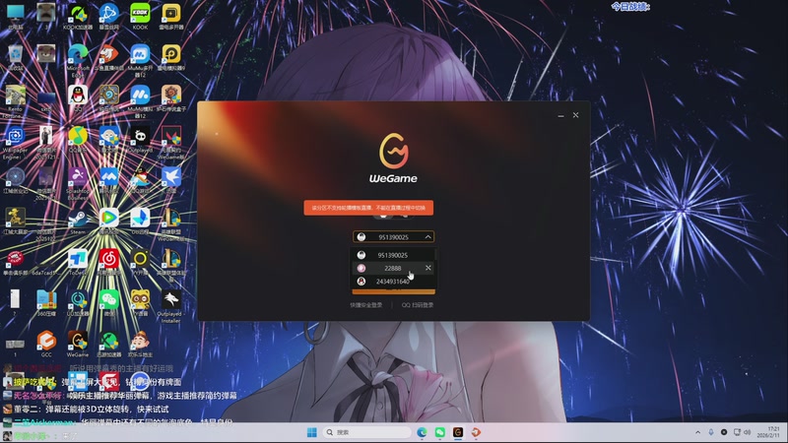788x443 pixels.
Task: Close the WeGame login window
Action: (576, 115)
